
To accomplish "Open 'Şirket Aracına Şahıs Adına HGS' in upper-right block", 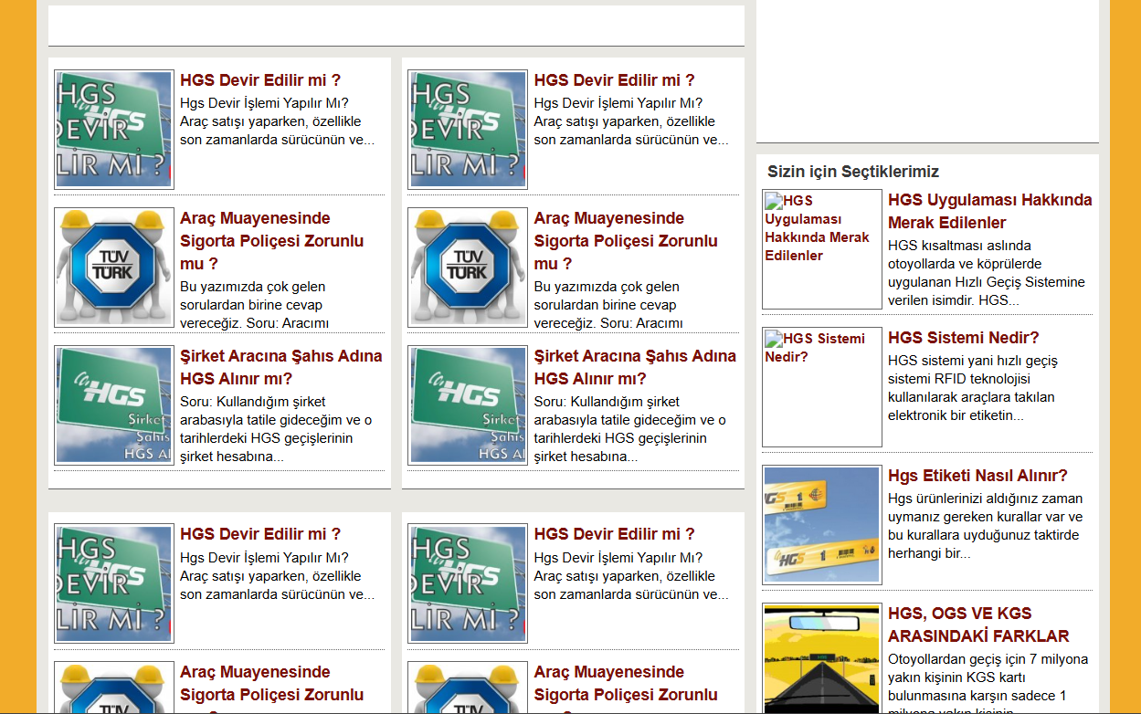I will [635, 367].
